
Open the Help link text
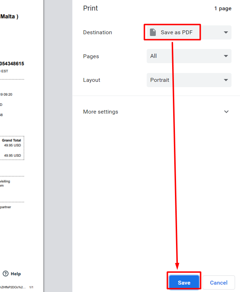pyautogui.click(x=16, y=274)
